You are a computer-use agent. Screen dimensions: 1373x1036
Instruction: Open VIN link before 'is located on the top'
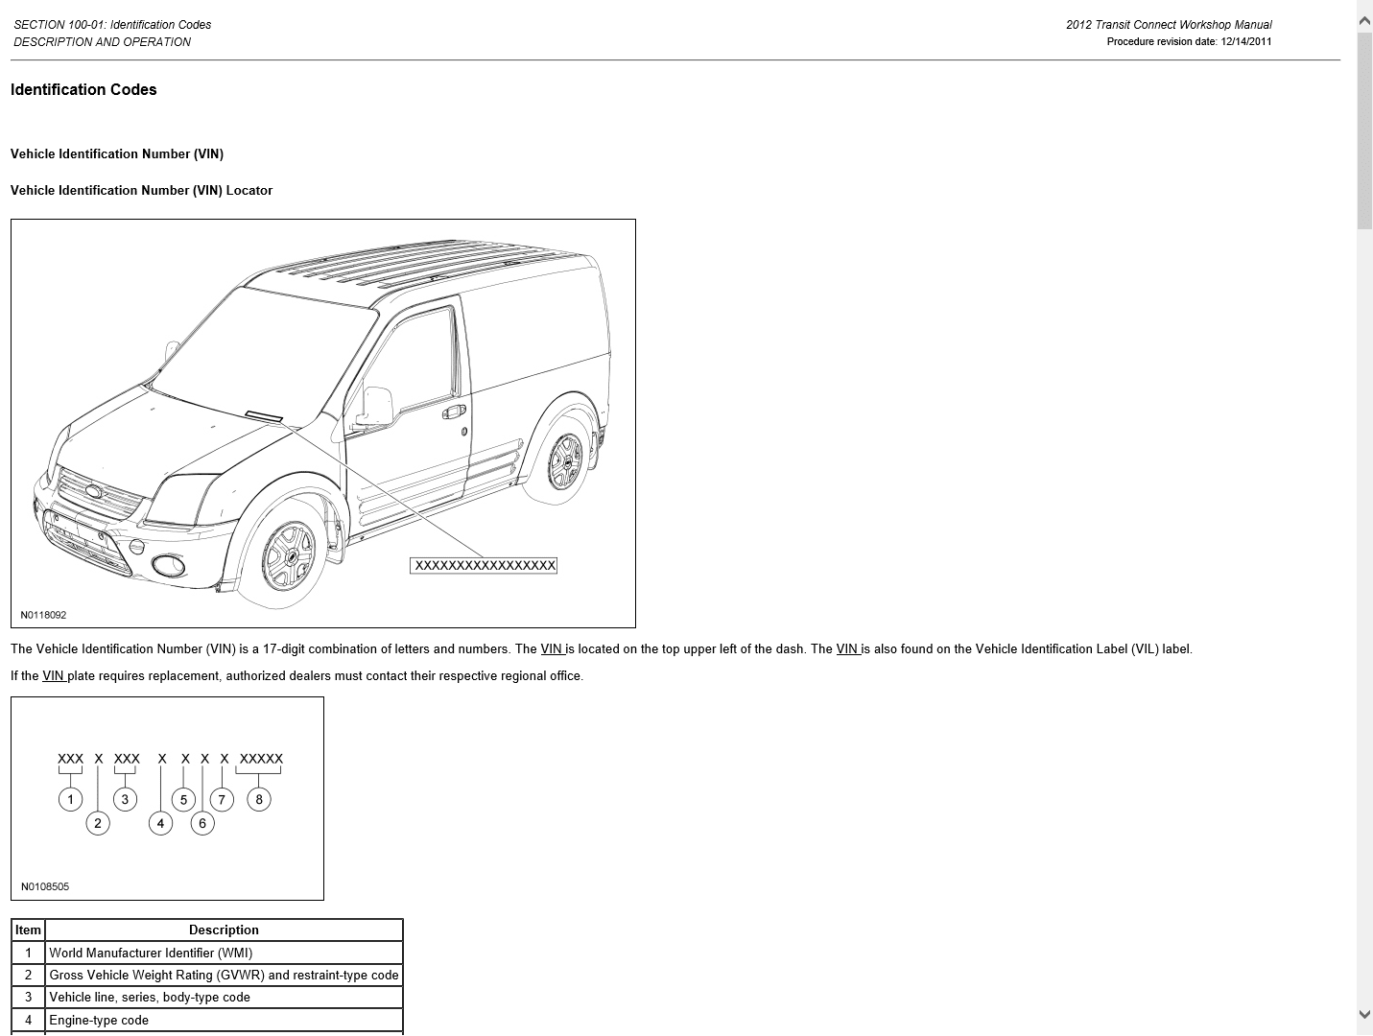(552, 649)
